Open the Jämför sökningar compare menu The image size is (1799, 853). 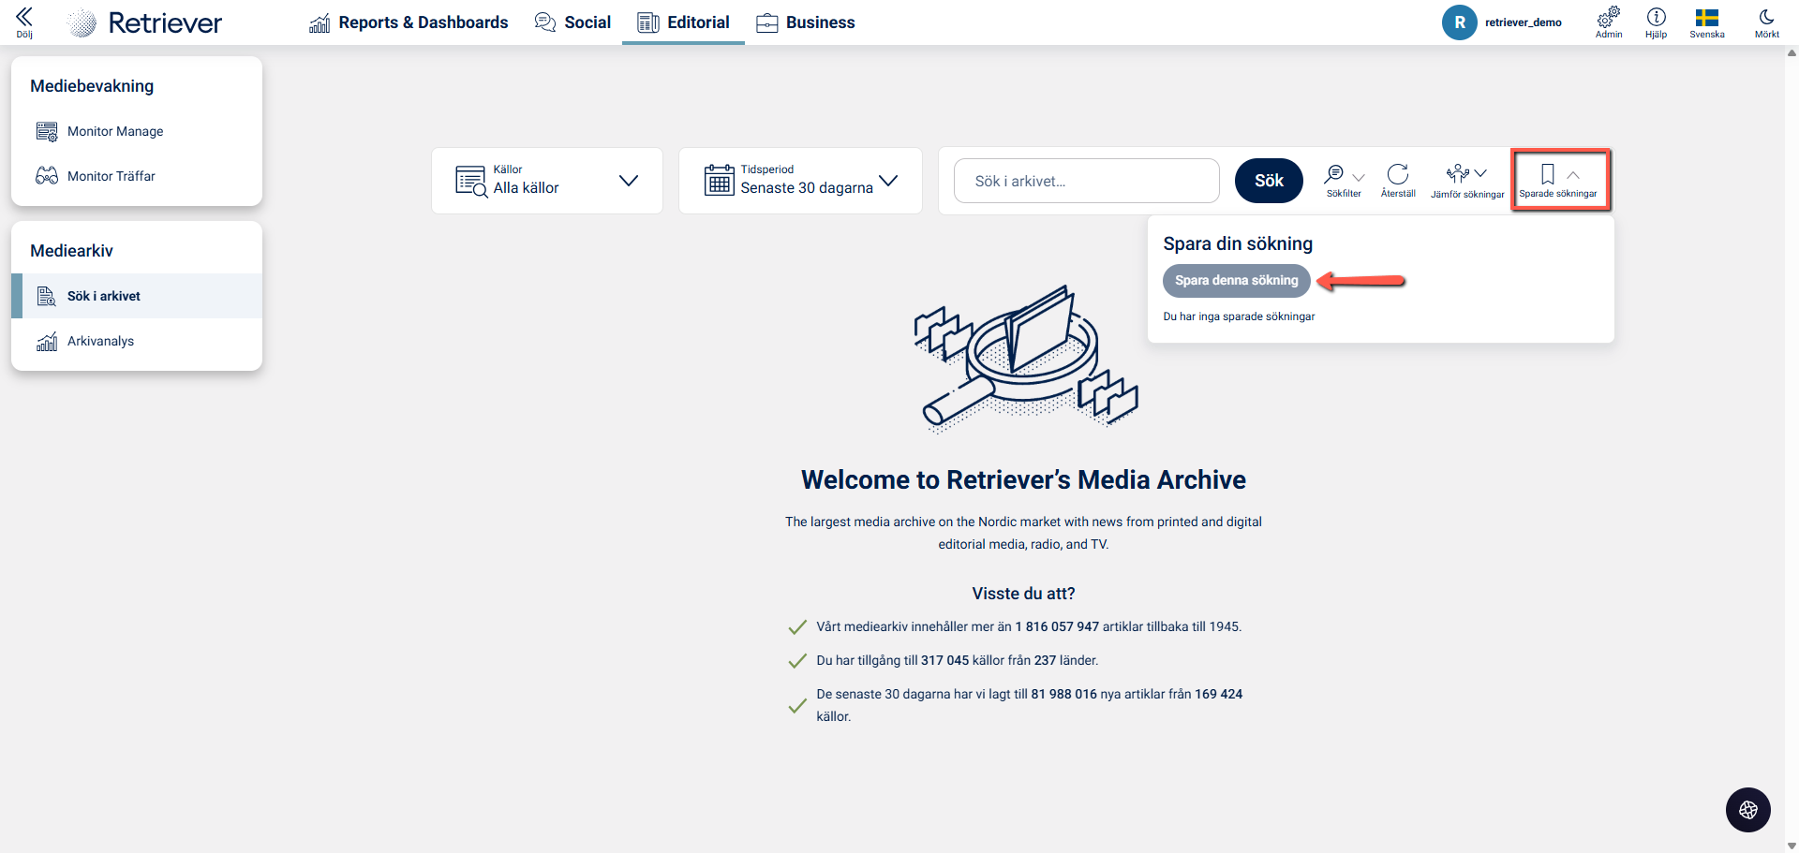point(1467,181)
